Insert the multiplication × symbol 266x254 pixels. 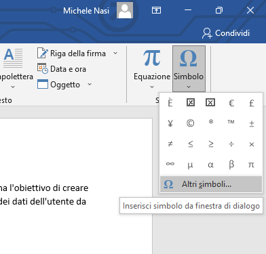pos(252,144)
